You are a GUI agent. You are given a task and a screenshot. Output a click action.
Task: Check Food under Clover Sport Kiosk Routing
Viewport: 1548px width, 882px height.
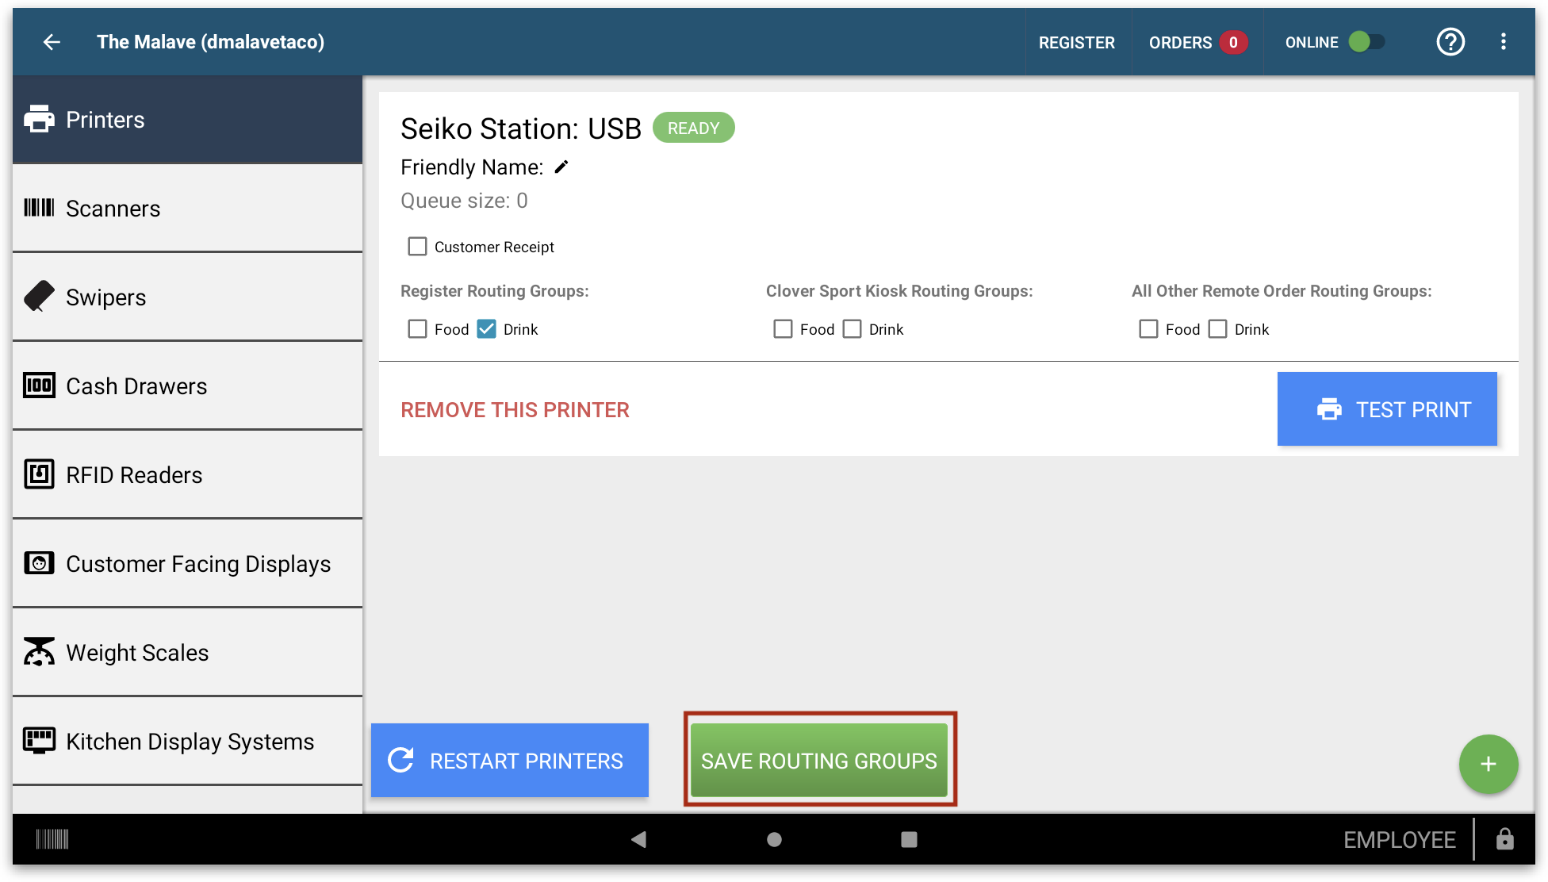783,328
